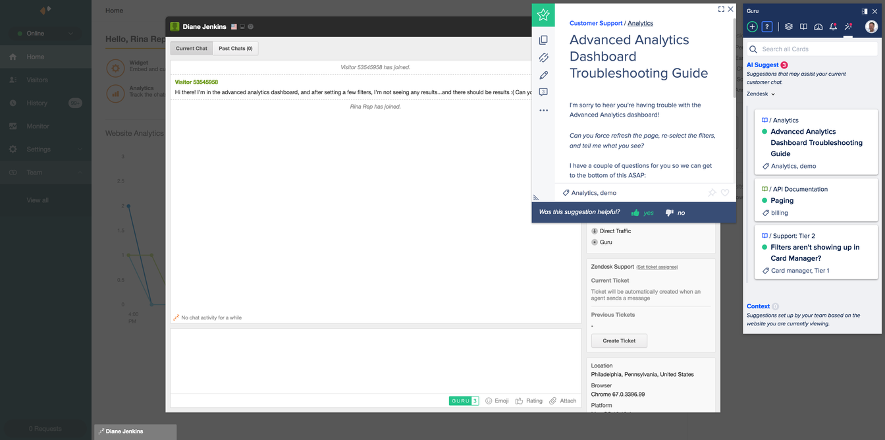
Task: Edit the card with the pencil icon
Action: [543, 75]
